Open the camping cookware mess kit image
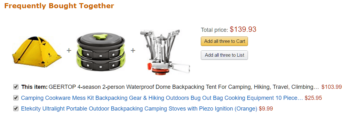352x114 pixels. point(101,51)
